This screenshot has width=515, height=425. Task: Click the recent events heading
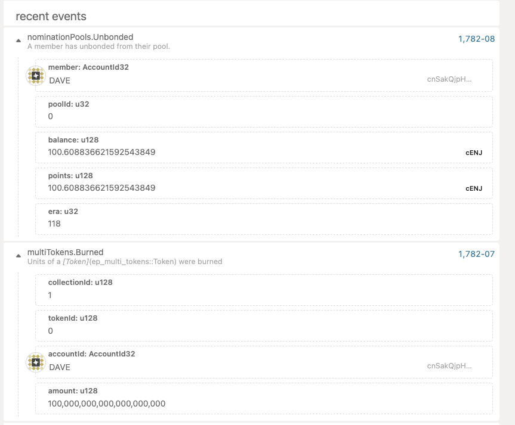(x=51, y=16)
